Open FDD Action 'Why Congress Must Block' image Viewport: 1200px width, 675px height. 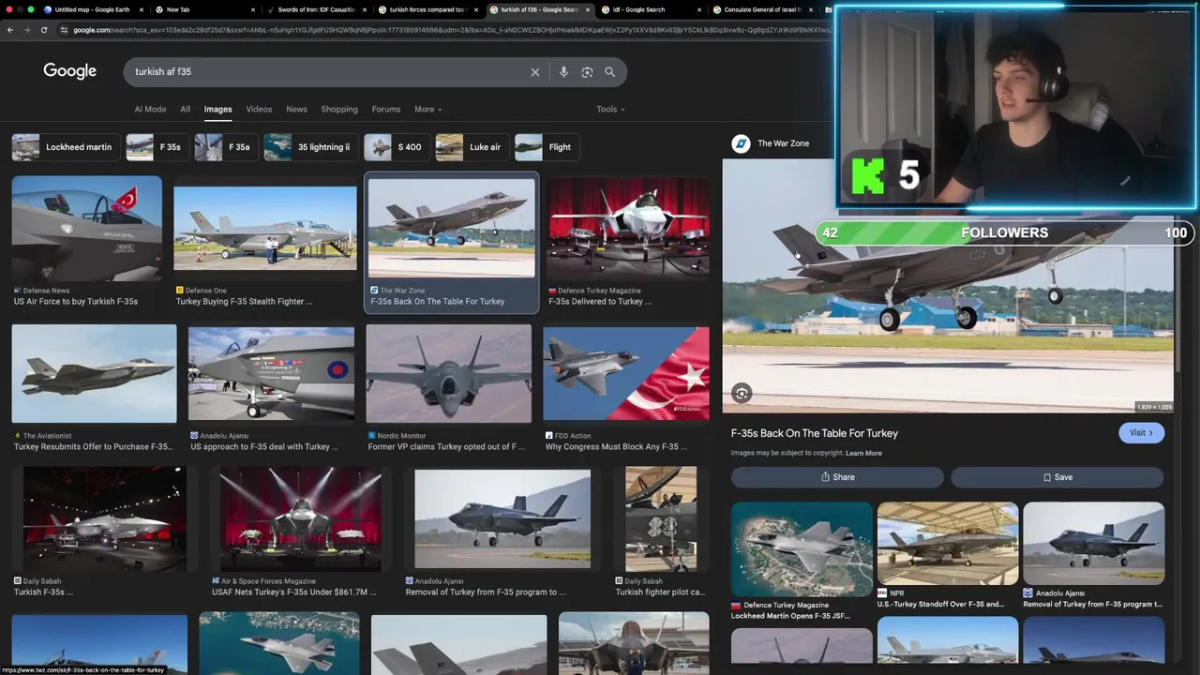[x=626, y=373]
